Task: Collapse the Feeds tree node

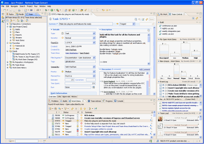Action: [x=7, y=51]
